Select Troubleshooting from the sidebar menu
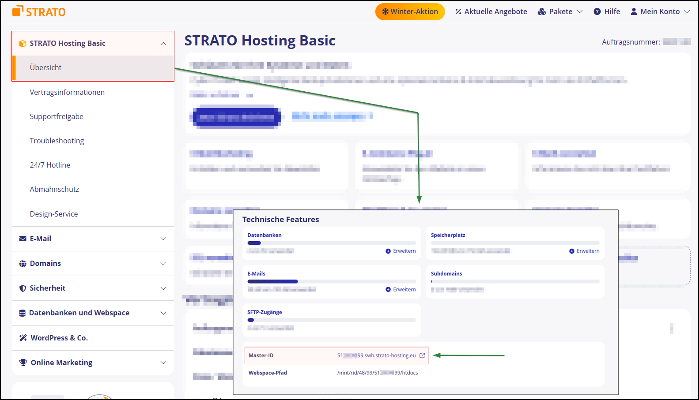The width and height of the screenshot is (699, 400). pos(57,141)
